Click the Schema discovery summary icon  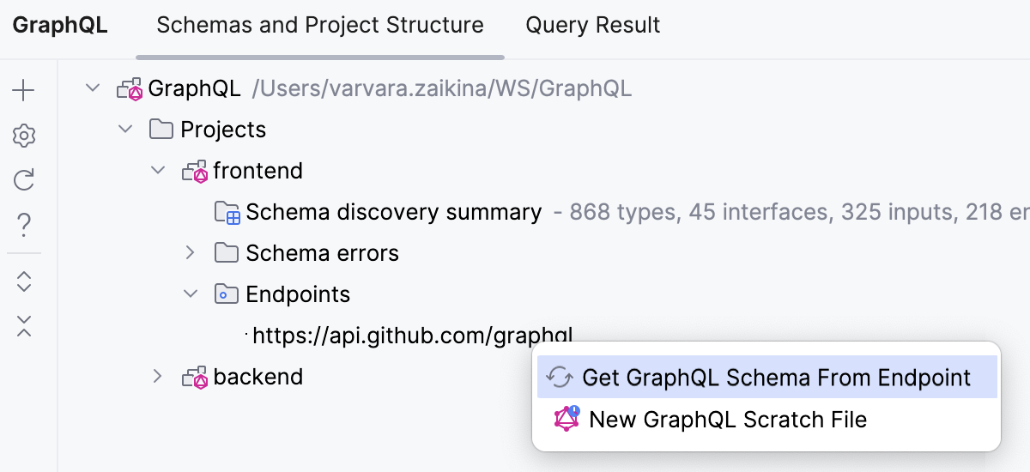pos(227,213)
